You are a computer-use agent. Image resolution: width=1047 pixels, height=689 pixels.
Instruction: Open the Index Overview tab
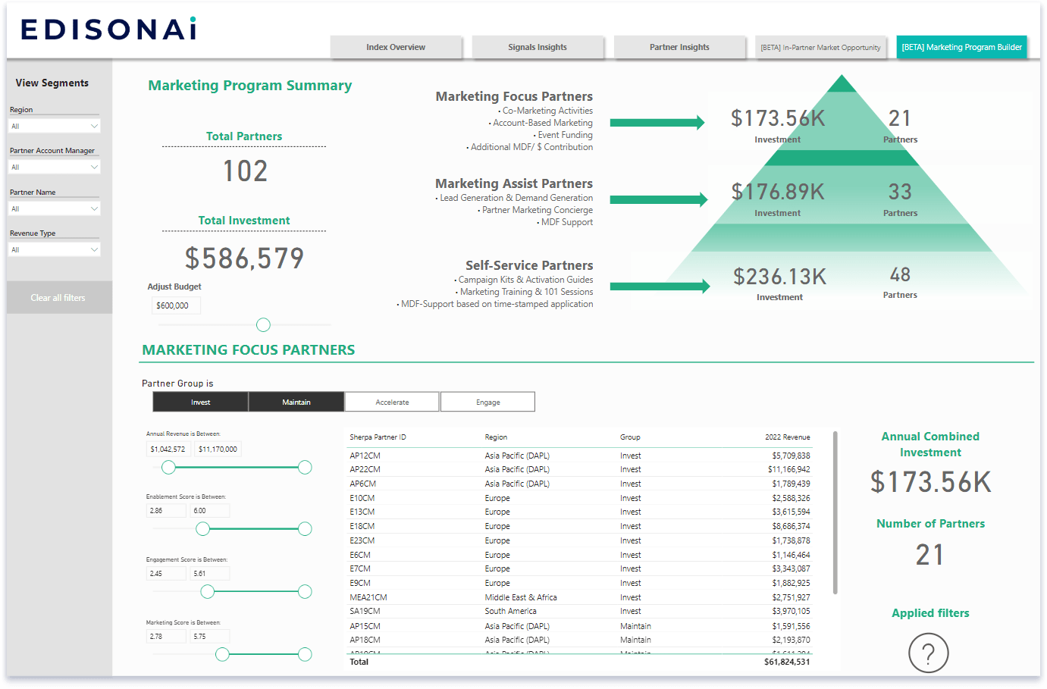click(x=396, y=47)
